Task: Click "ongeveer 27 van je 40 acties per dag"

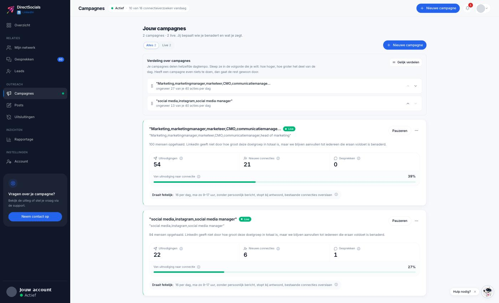Action: coord(183,89)
